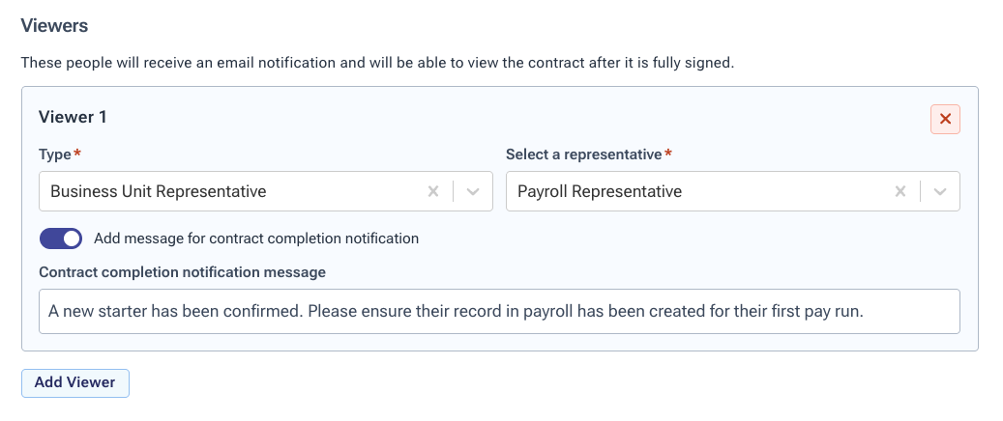Remove Viewer 1 with the red X button
Viewport: 1003px width, 421px height.
[x=945, y=119]
